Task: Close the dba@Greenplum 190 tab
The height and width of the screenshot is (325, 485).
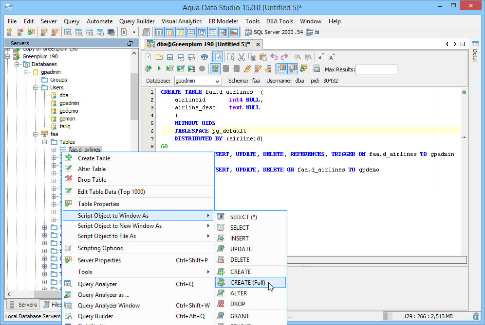Action: click(x=258, y=44)
